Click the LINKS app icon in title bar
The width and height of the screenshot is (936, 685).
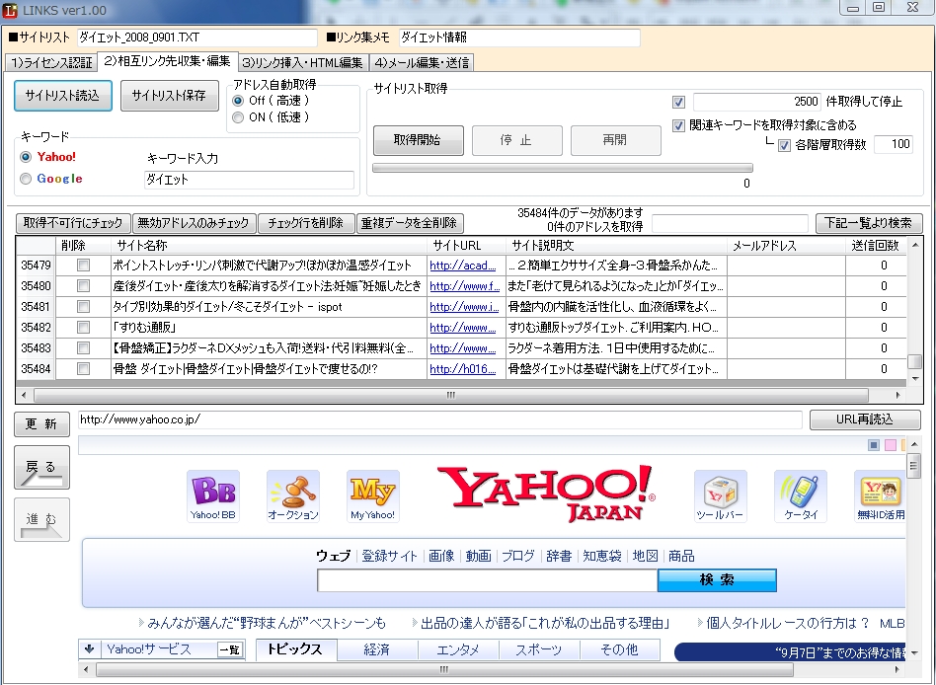10,10
